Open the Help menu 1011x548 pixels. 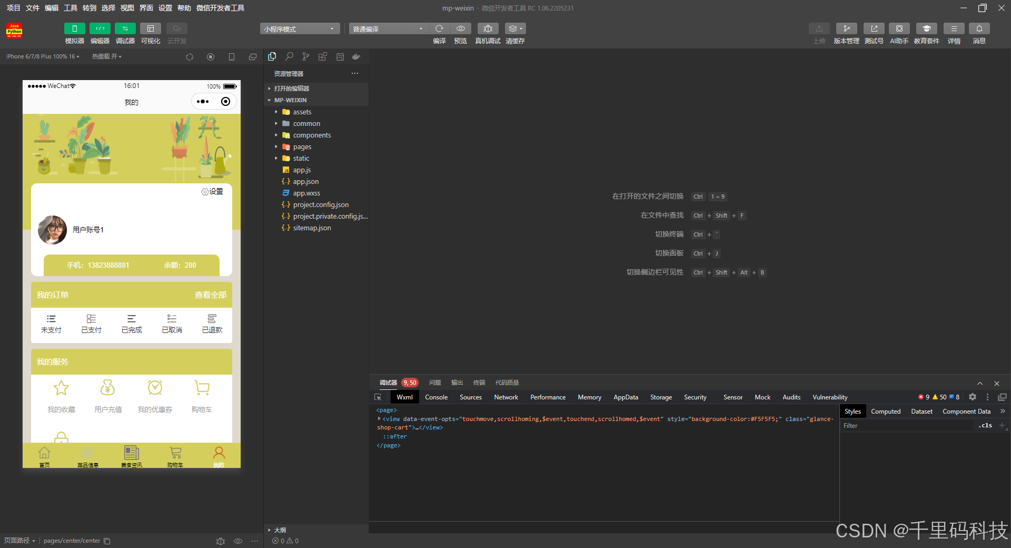184,8
